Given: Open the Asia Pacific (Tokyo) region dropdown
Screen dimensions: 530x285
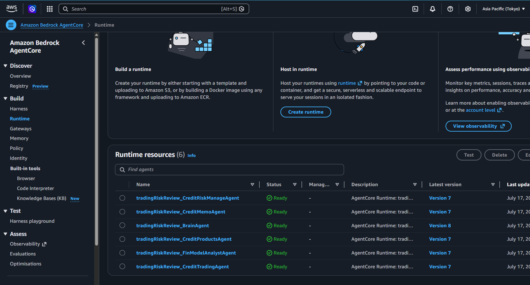Looking at the screenshot, I should pyautogui.click(x=503, y=9).
